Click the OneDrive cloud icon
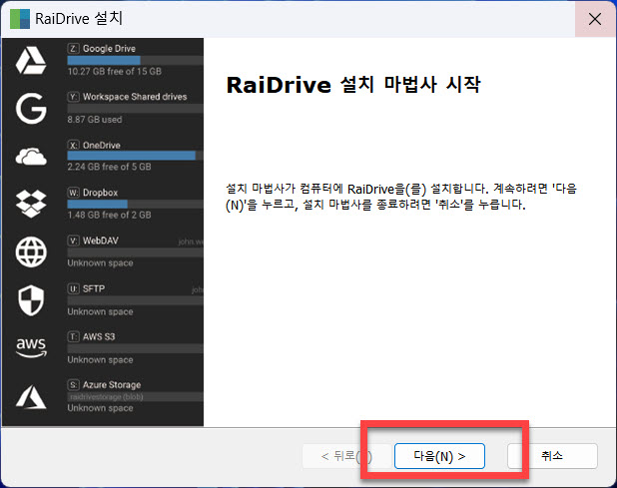The width and height of the screenshot is (617, 488). pyautogui.click(x=31, y=157)
